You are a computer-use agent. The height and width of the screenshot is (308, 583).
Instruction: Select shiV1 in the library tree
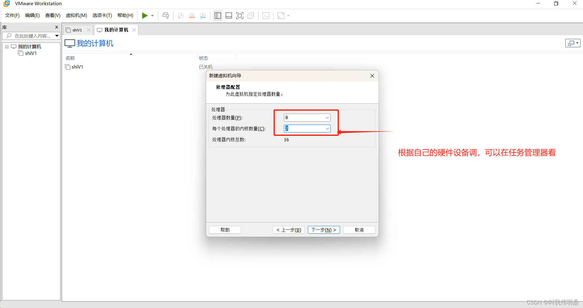(31, 53)
